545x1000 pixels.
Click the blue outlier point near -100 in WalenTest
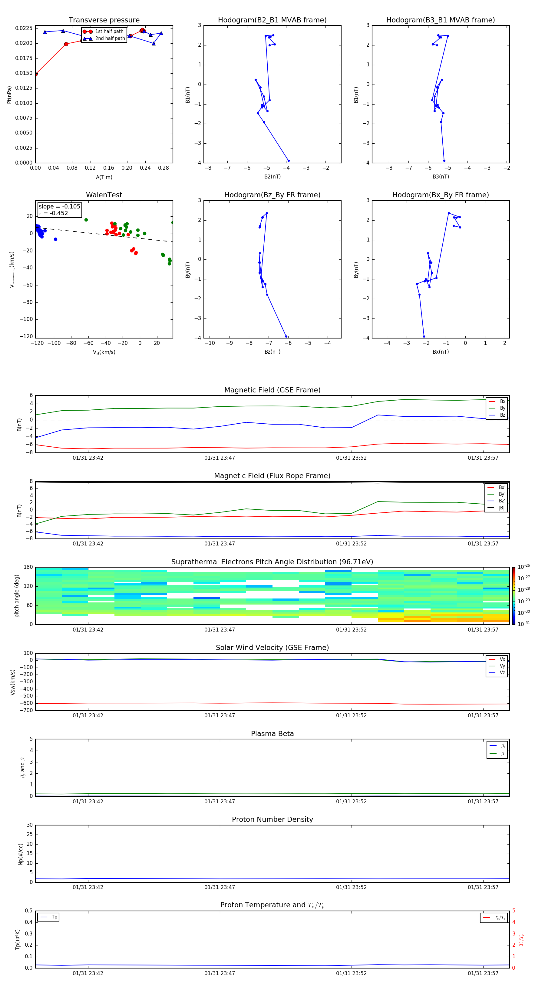(x=55, y=239)
